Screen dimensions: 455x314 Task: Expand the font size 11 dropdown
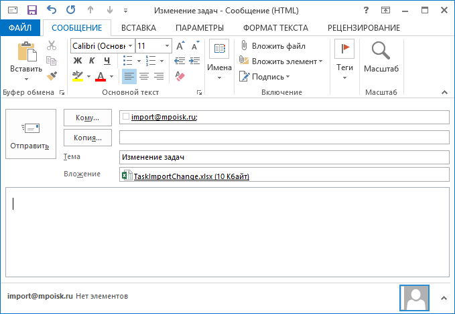click(167, 46)
